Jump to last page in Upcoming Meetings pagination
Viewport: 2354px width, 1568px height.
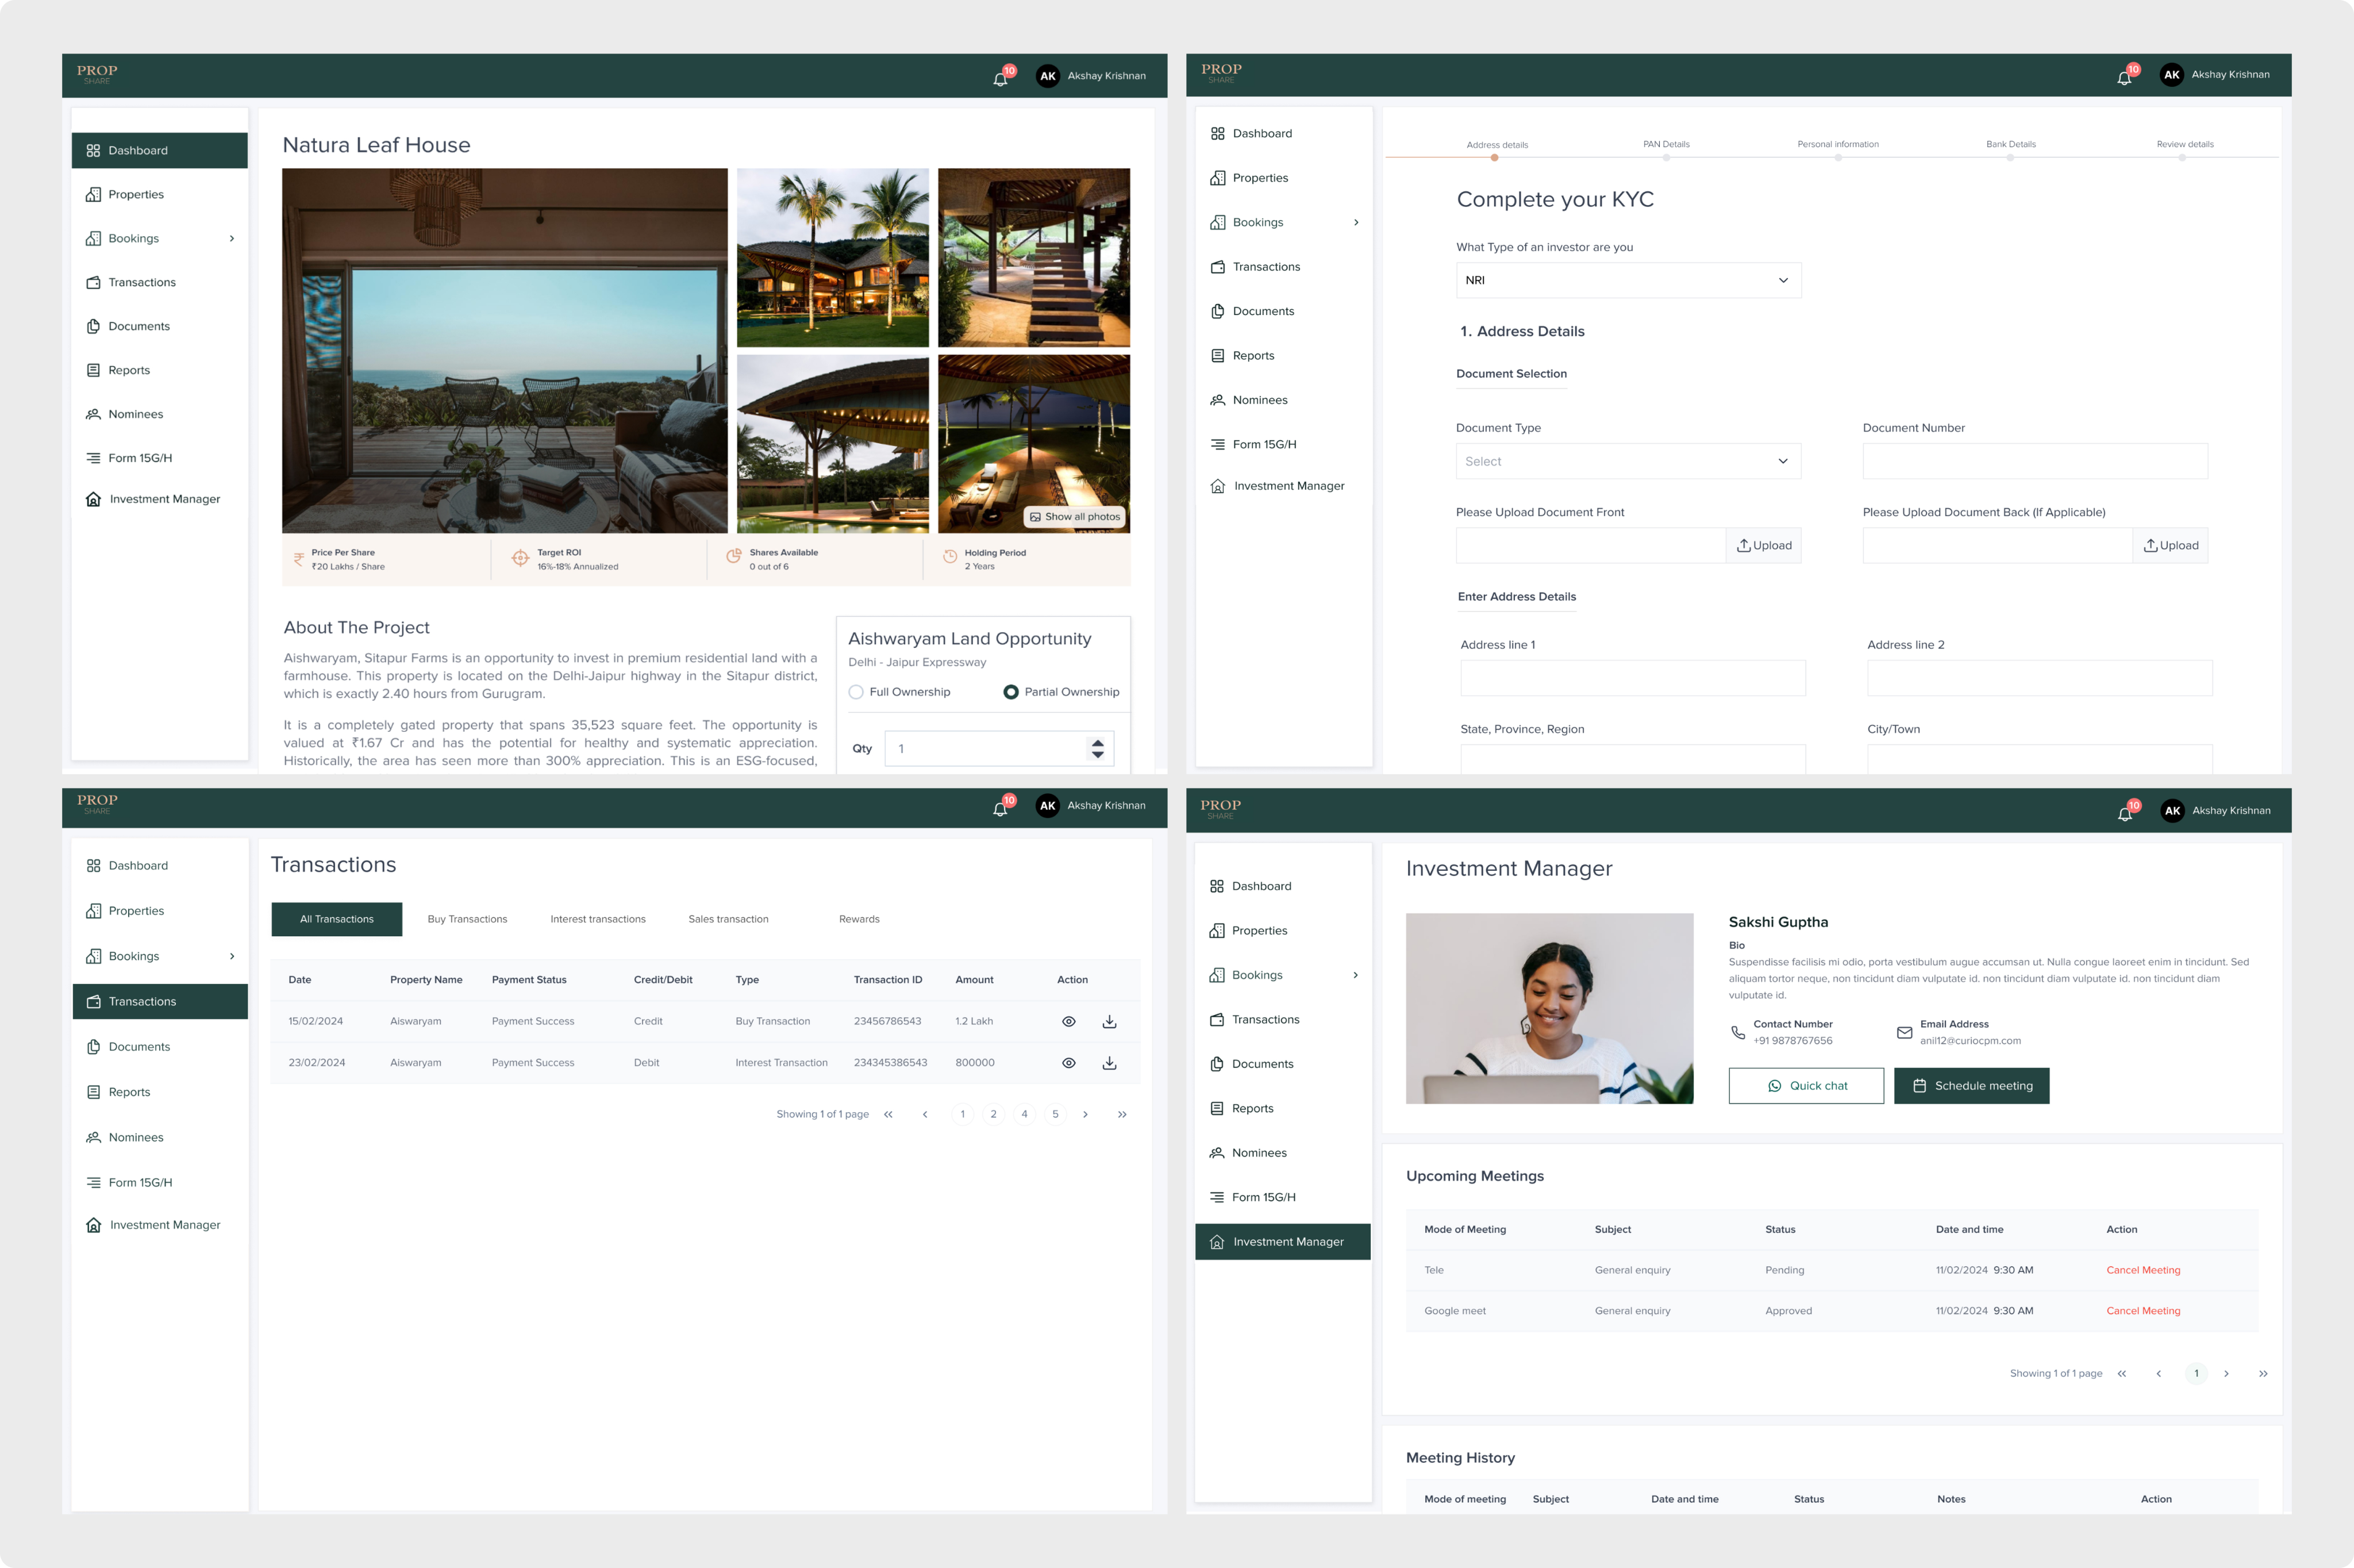[2263, 1373]
